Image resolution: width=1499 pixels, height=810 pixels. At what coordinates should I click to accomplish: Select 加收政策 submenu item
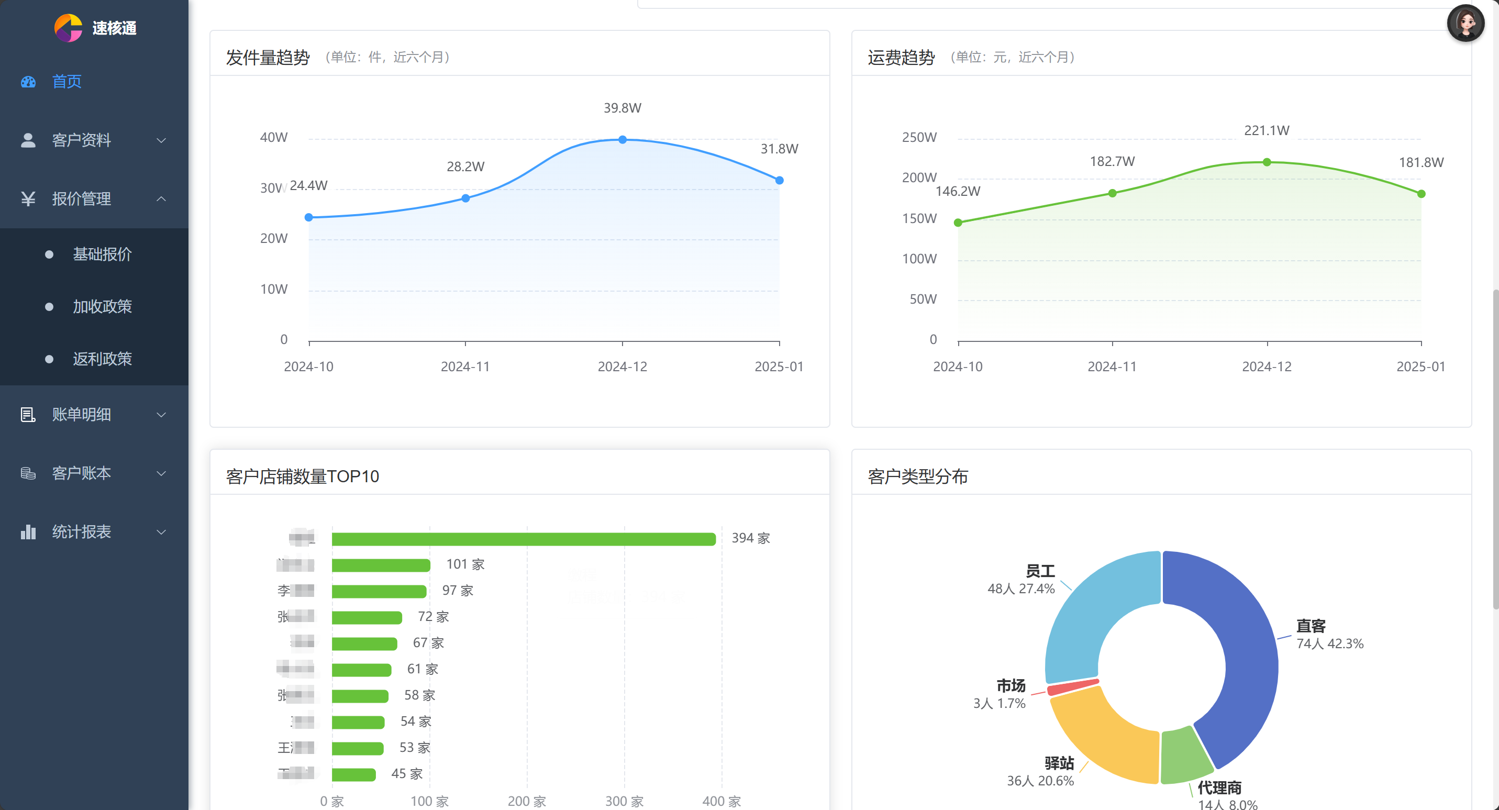(94, 307)
